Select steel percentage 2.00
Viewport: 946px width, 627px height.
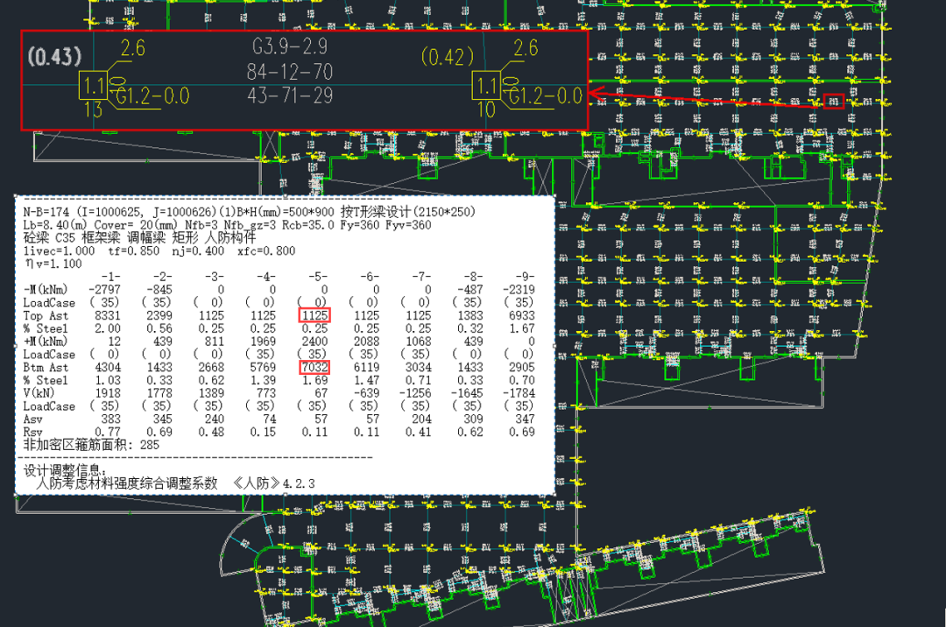[108, 328]
